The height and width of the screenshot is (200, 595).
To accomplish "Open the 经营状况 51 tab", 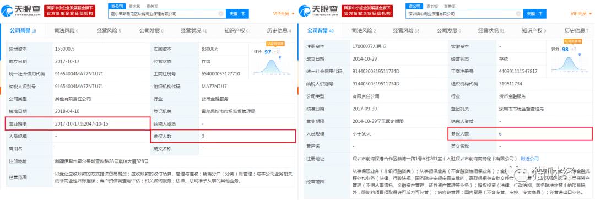I will (492, 30).
